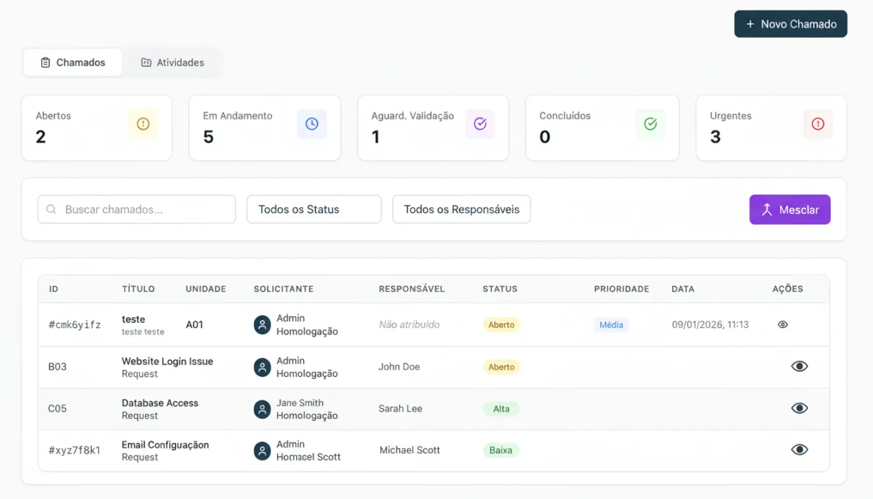Open the Atividades tab
Image resolution: width=873 pixels, height=499 pixels.
pos(172,63)
